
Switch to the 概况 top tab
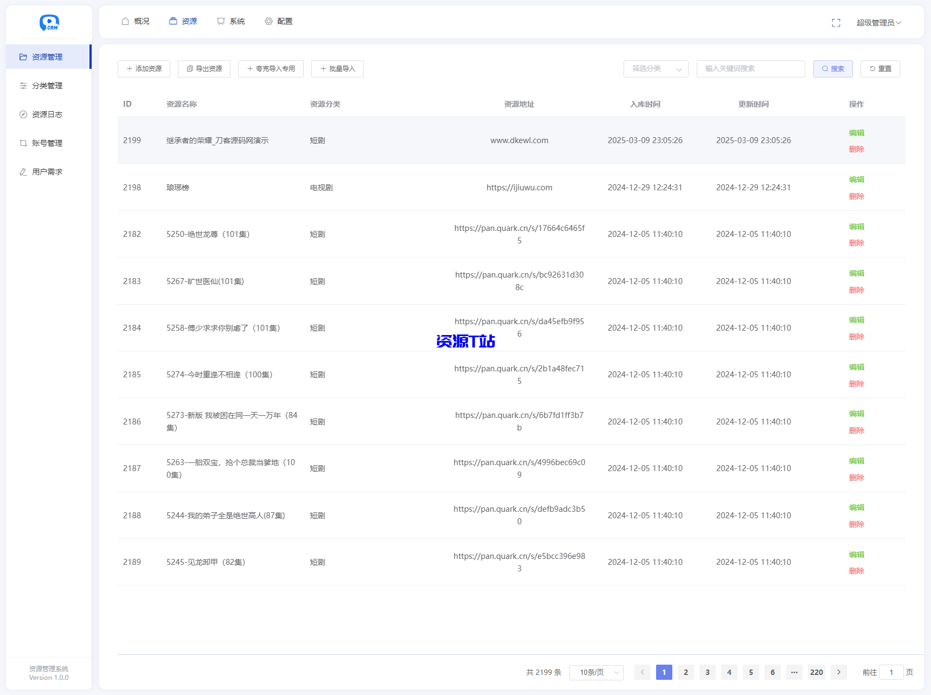point(136,21)
